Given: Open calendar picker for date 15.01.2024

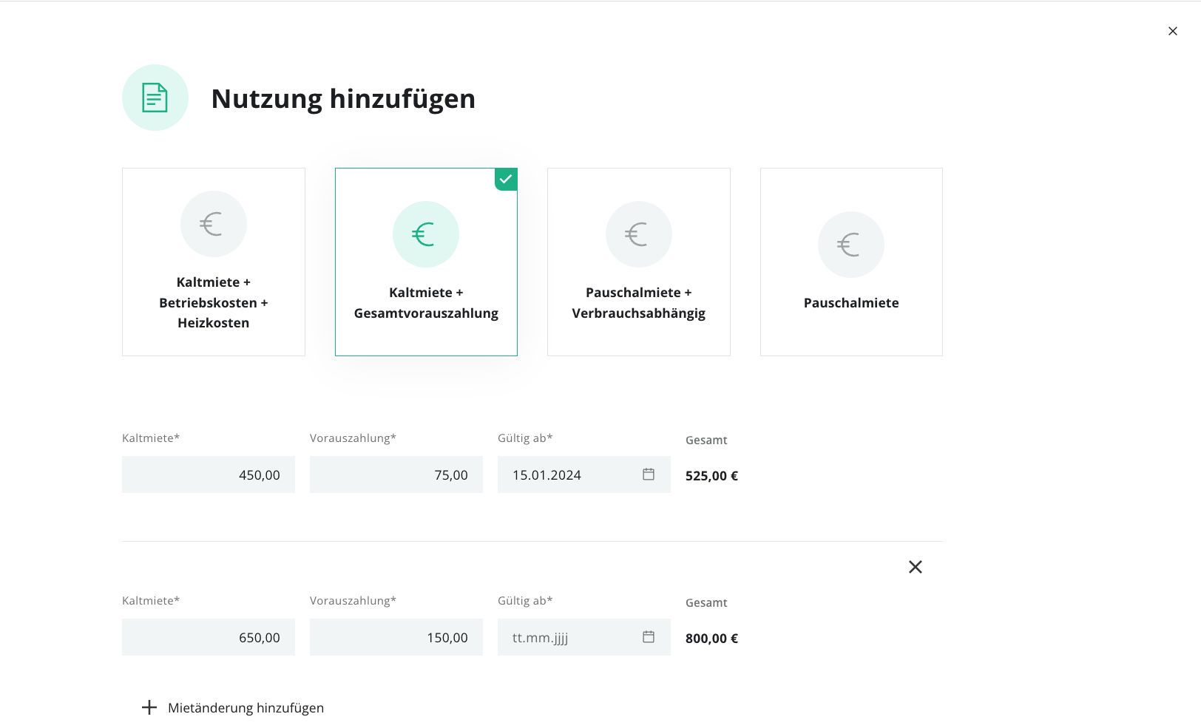Looking at the screenshot, I should point(649,474).
